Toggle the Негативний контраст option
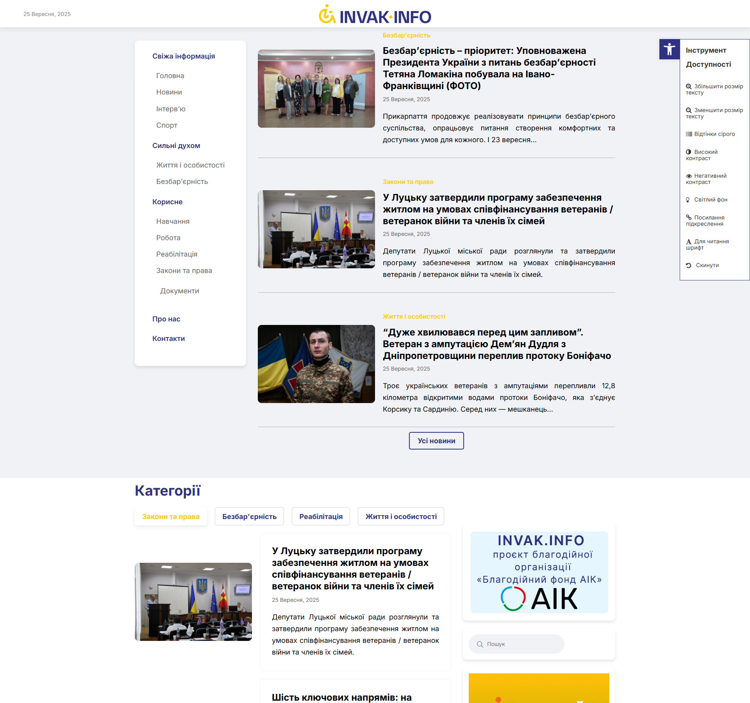This screenshot has height=703, width=750. (x=706, y=179)
